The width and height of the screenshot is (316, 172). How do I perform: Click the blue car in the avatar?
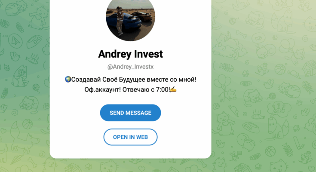point(129,22)
